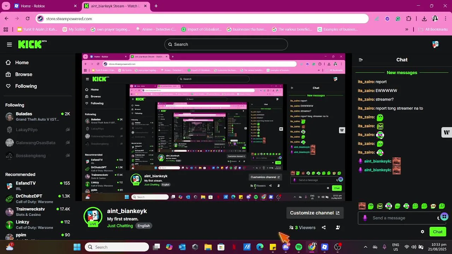Pick the angry hulk emote in emote bar

(380, 206)
